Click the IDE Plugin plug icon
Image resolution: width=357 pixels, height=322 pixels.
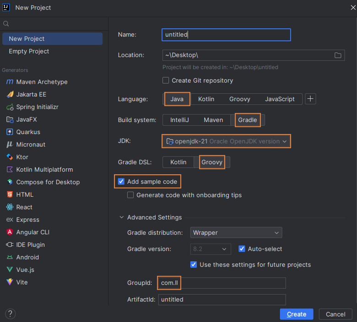(10, 245)
